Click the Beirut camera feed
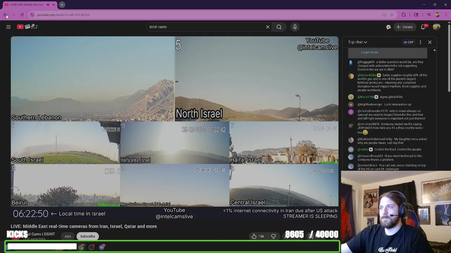The width and height of the screenshot is (451, 253). pos(65,186)
